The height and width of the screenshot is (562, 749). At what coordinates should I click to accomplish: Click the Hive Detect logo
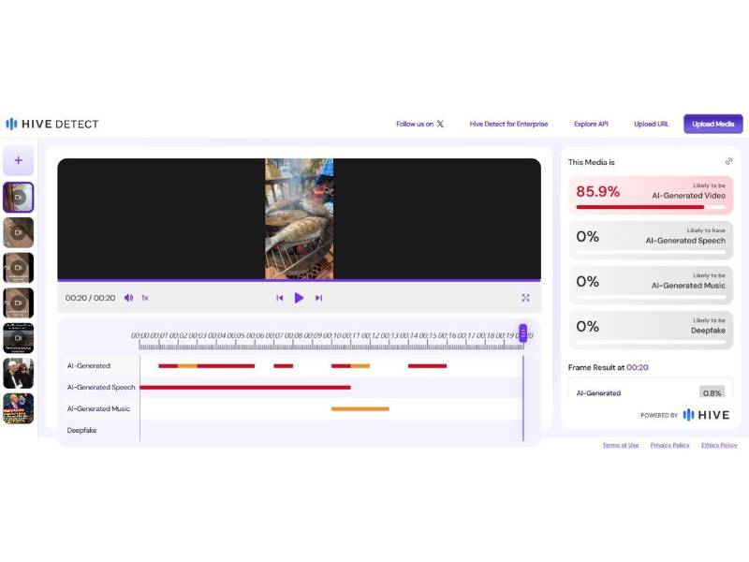point(51,124)
